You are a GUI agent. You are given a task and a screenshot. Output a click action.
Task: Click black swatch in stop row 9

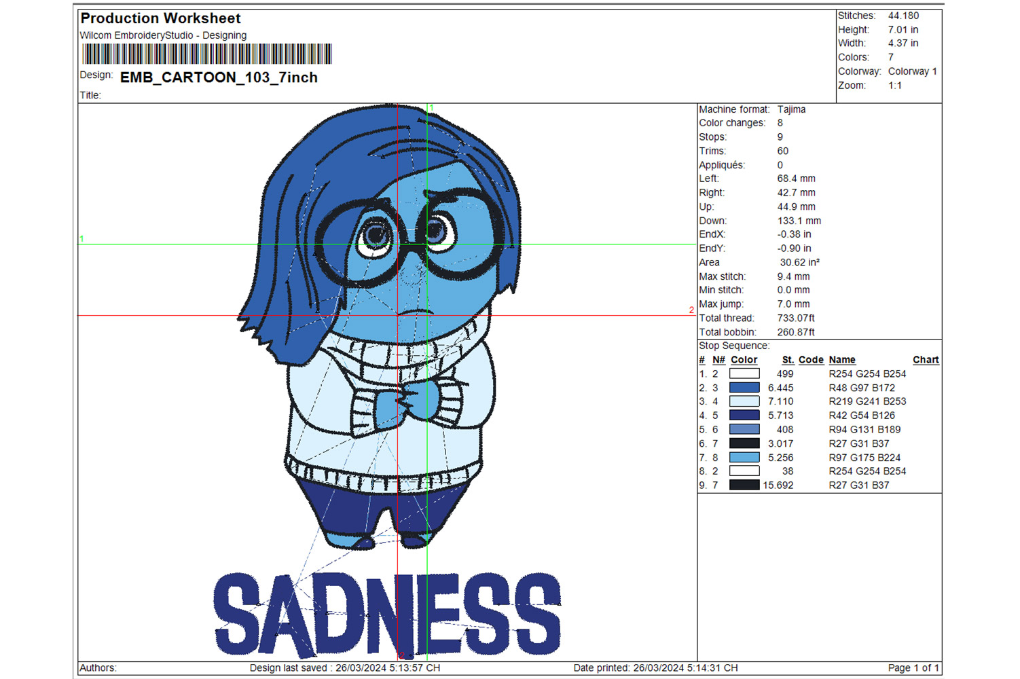tap(744, 485)
